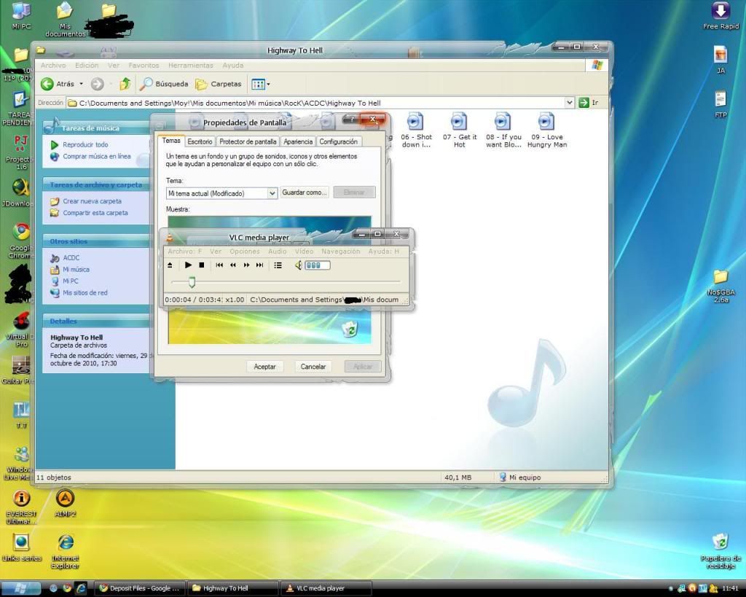The height and width of the screenshot is (597, 746).
Task: Open the Tema dropdown list
Action: (272, 193)
